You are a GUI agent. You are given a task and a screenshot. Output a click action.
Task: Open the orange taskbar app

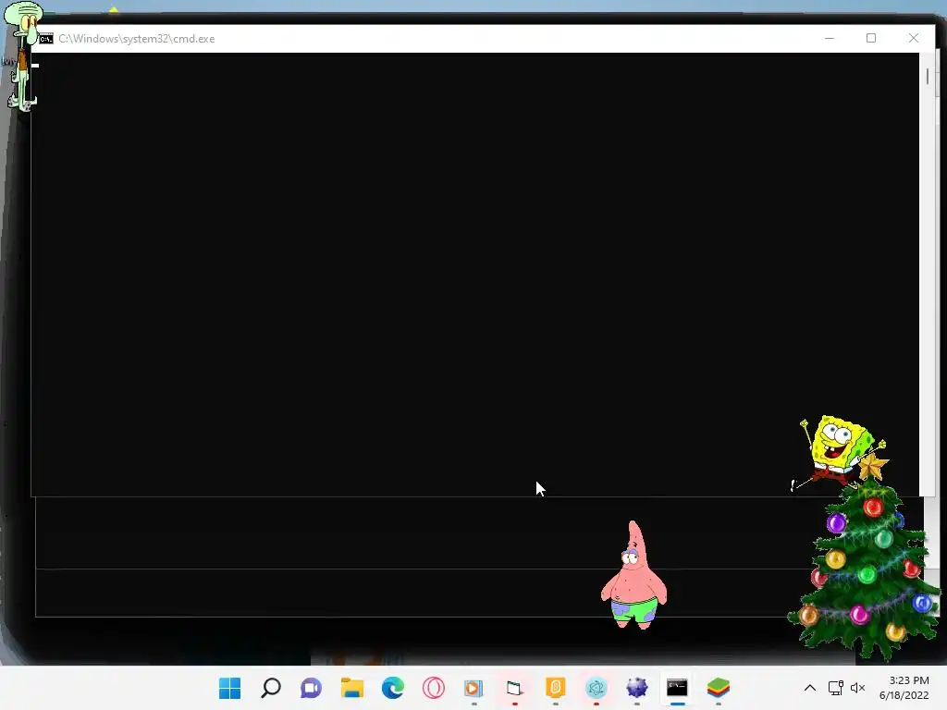click(x=556, y=688)
